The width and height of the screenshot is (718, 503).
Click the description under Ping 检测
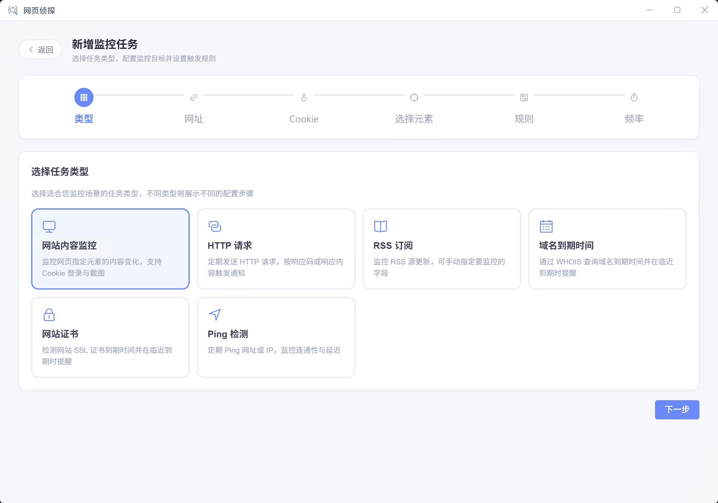pyautogui.click(x=274, y=350)
